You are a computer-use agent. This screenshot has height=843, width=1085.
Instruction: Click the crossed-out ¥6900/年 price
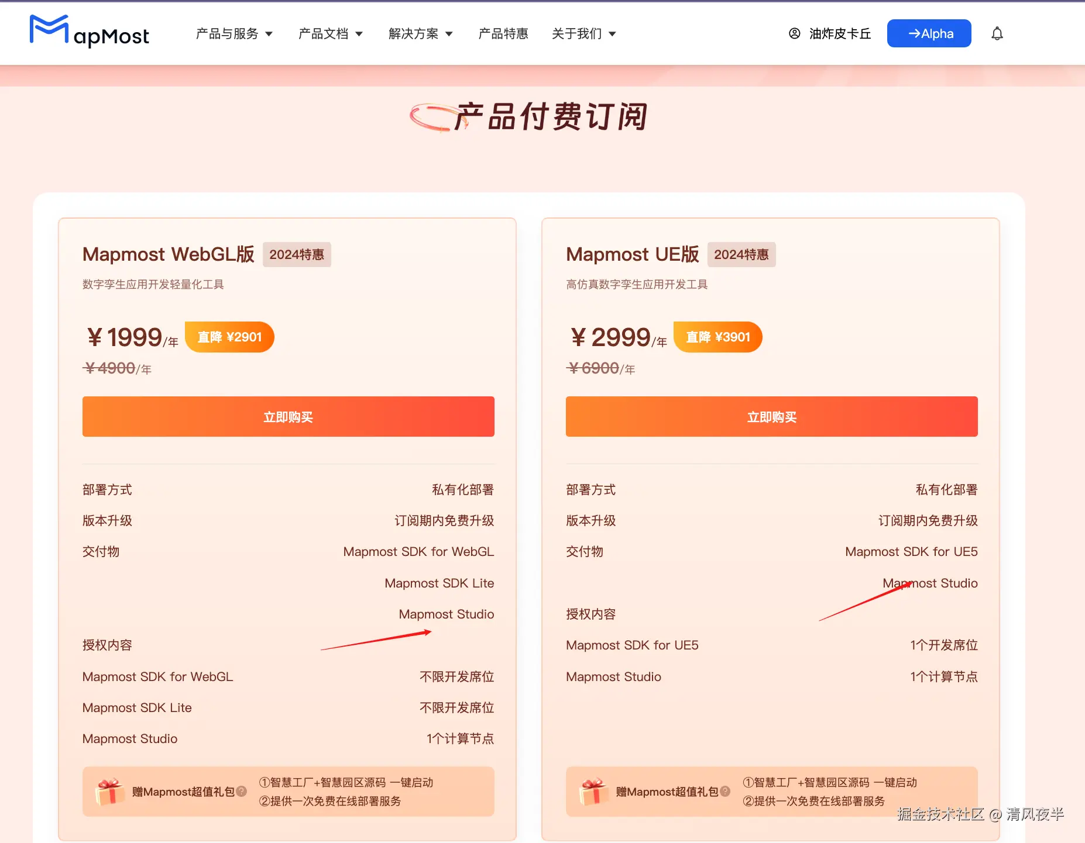click(601, 368)
